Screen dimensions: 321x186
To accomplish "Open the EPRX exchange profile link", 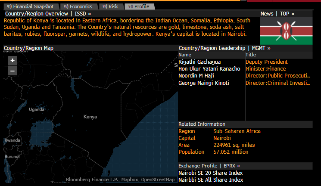I will click(x=231, y=166).
